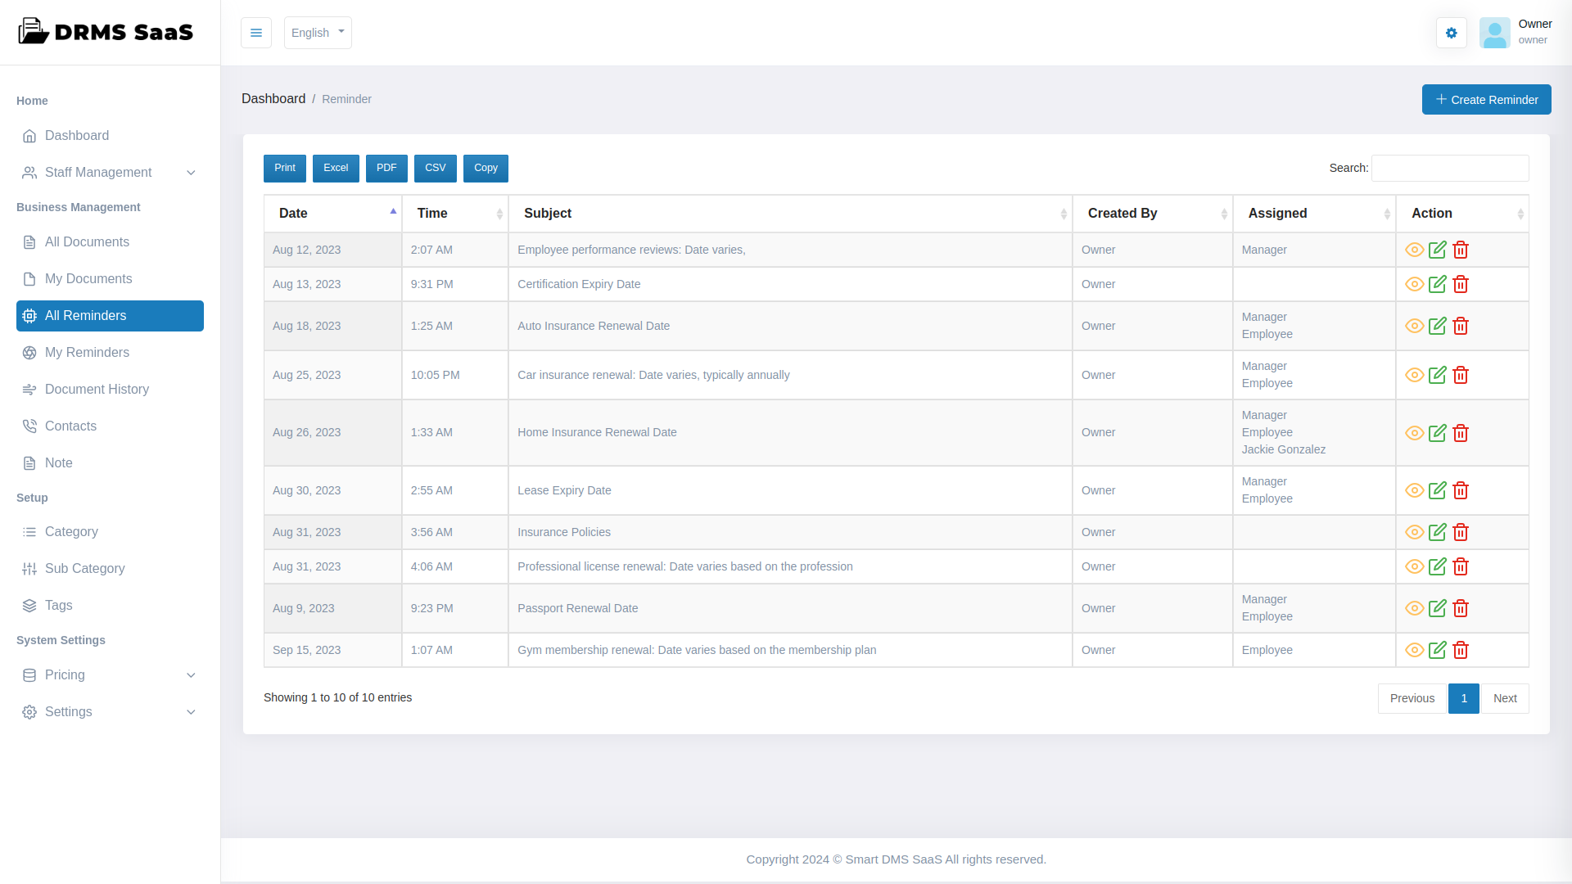Viewport: 1572px width, 884px height.
Task: View the Professional license renewal reminder
Action: pyautogui.click(x=1414, y=566)
